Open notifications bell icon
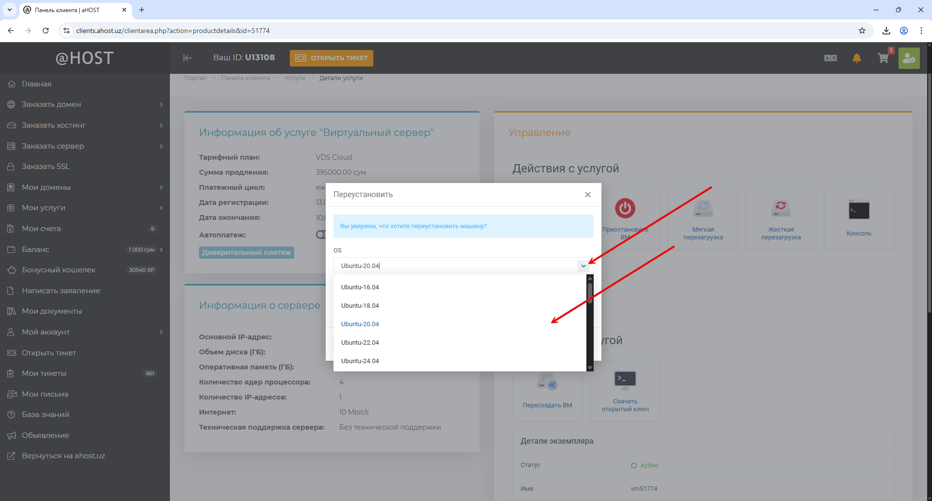This screenshot has width=932, height=501. click(857, 58)
